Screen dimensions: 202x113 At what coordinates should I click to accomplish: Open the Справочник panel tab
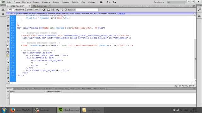click(x=18, y=89)
